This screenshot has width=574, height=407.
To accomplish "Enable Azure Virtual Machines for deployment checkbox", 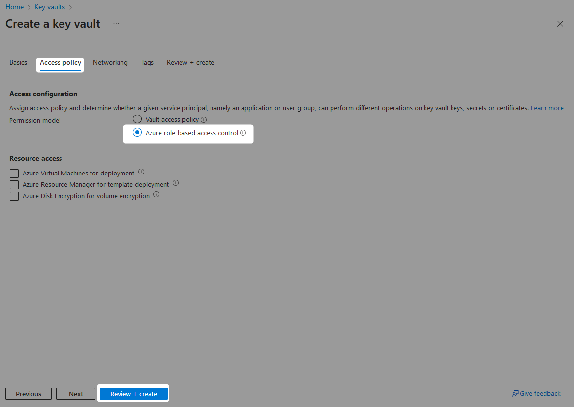I will (x=14, y=174).
